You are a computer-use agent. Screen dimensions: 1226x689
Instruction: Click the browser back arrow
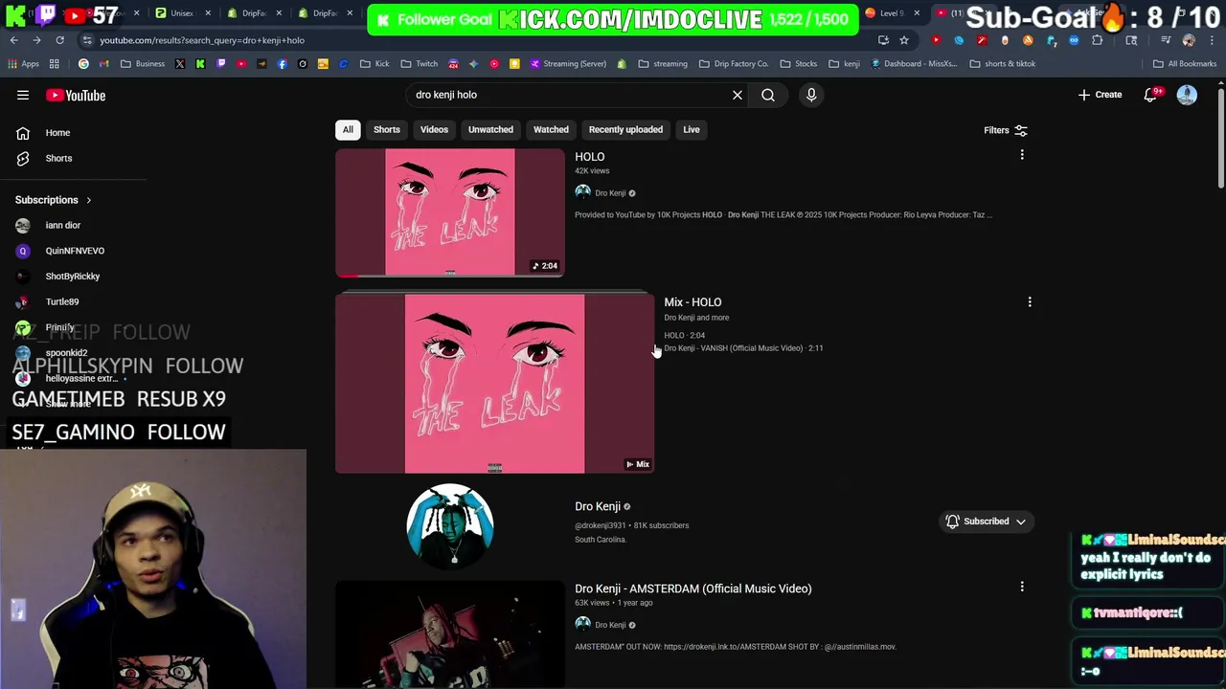coord(14,40)
